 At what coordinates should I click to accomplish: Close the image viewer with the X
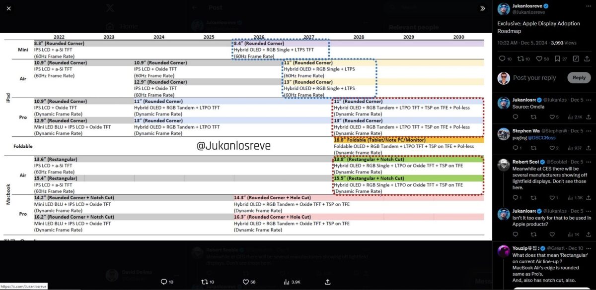click(8, 8)
